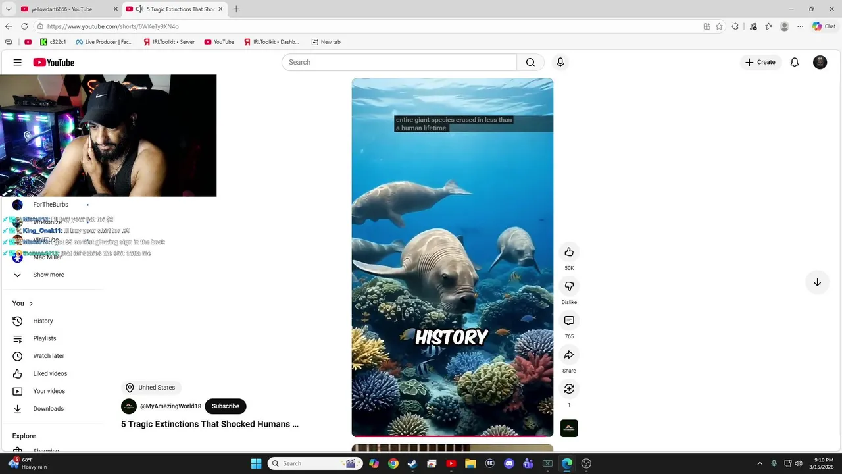
Task: Open volume control in system tray
Action: click(799, 463)
